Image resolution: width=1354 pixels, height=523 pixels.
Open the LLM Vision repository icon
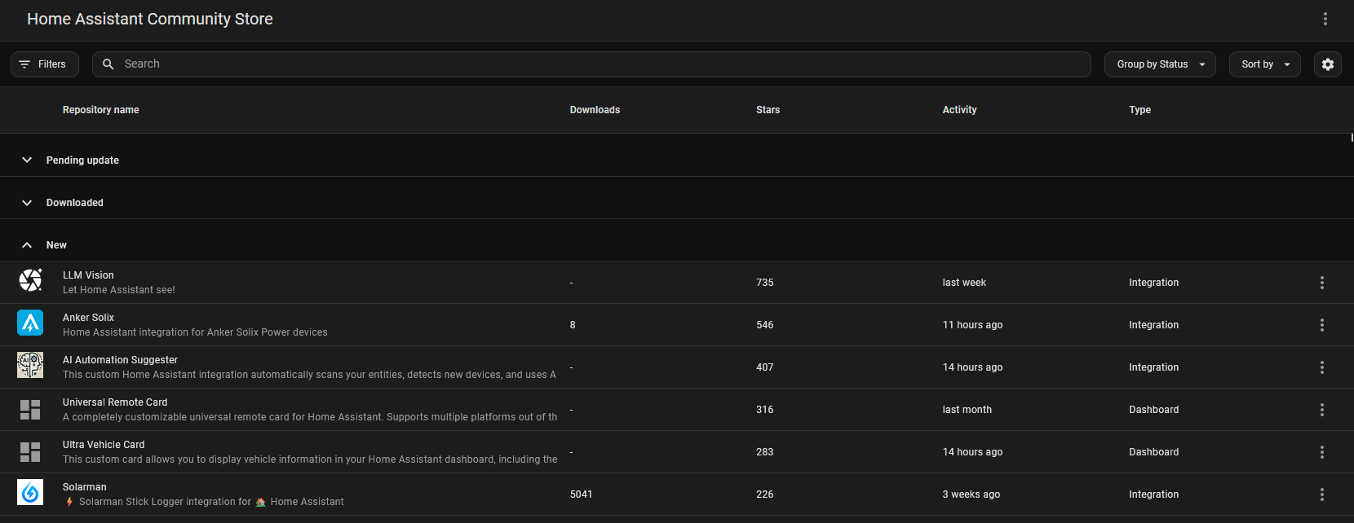tap(30, 281)
